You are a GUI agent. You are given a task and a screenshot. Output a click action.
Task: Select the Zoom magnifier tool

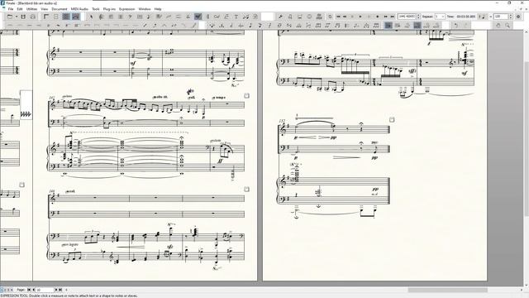coord(508,26)
